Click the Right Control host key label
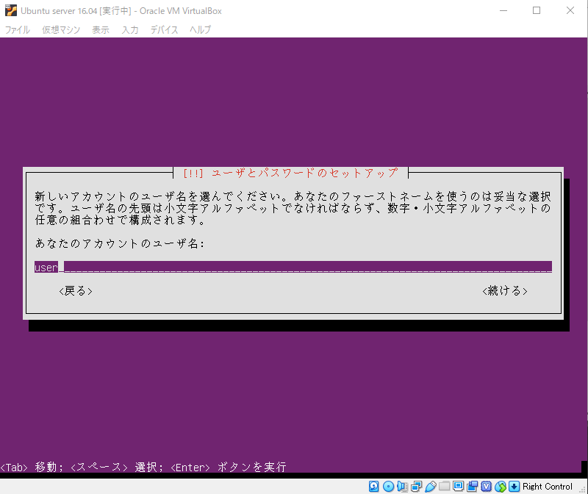588x494 pixels. pyautogui.click(x=547, y=487)
